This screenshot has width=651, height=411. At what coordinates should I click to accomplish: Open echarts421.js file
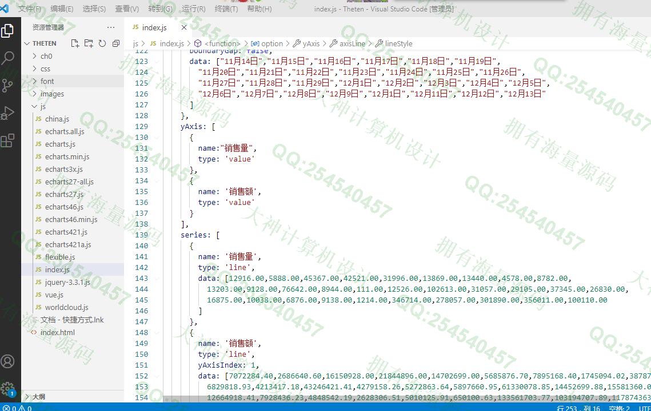(x=73, y=232)
